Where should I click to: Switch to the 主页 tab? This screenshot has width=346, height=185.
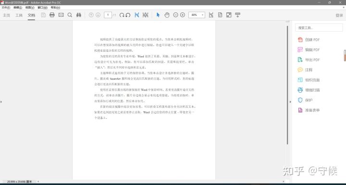click(x=6, y=15)
